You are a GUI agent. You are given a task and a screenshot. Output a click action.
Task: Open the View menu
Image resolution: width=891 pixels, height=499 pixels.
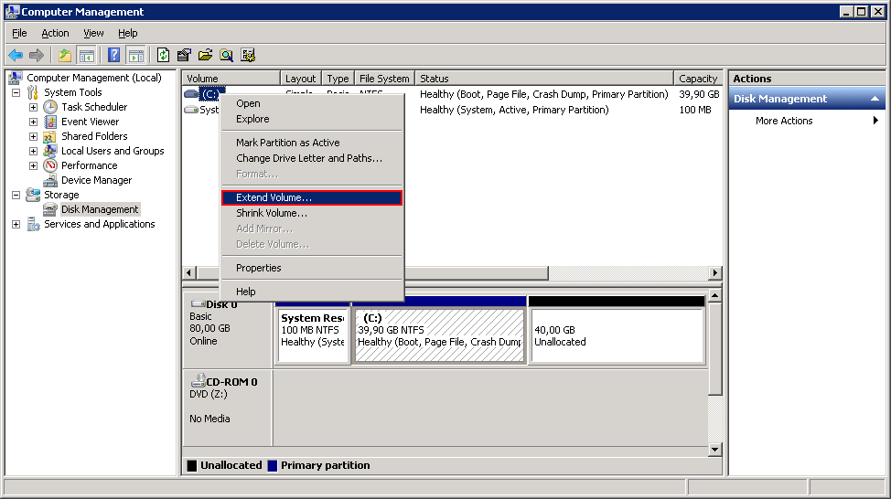[93, 33]
